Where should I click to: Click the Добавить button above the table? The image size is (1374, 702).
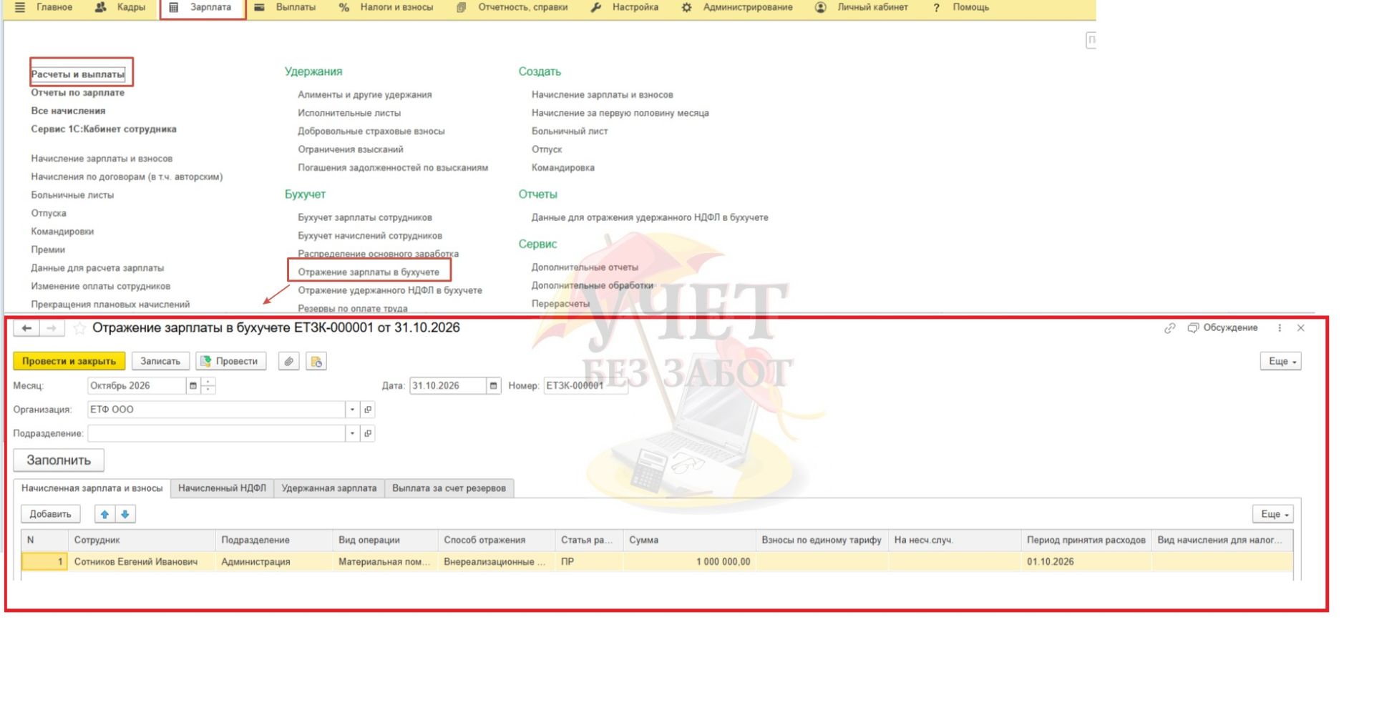coord(50,514)
